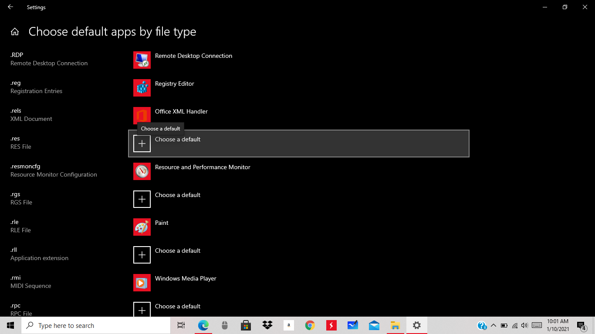
Task: Open the Mail app from the taskbar
Action: click(374, 325)
